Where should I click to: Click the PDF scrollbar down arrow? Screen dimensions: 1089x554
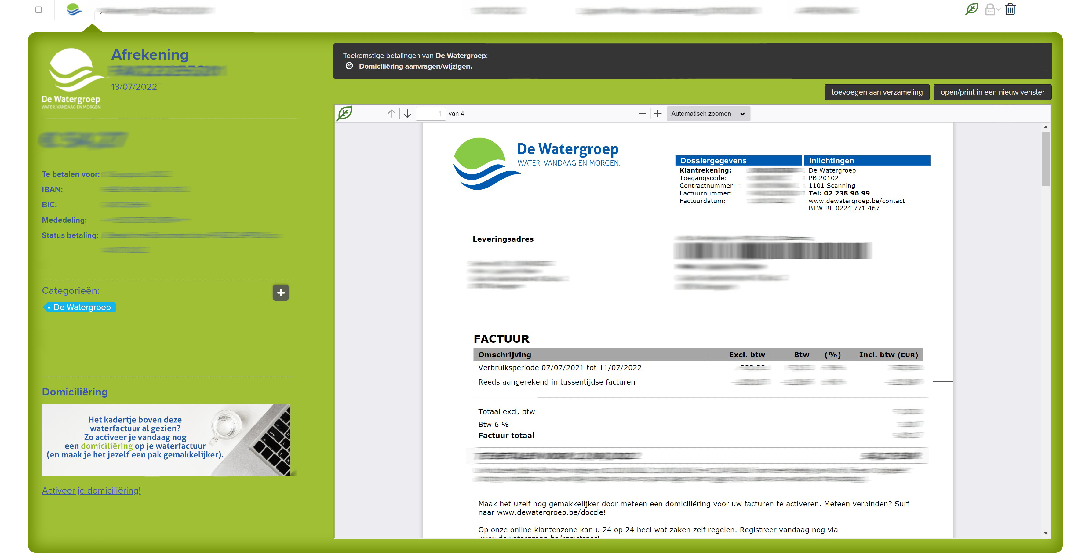[x=1045, y=533]
